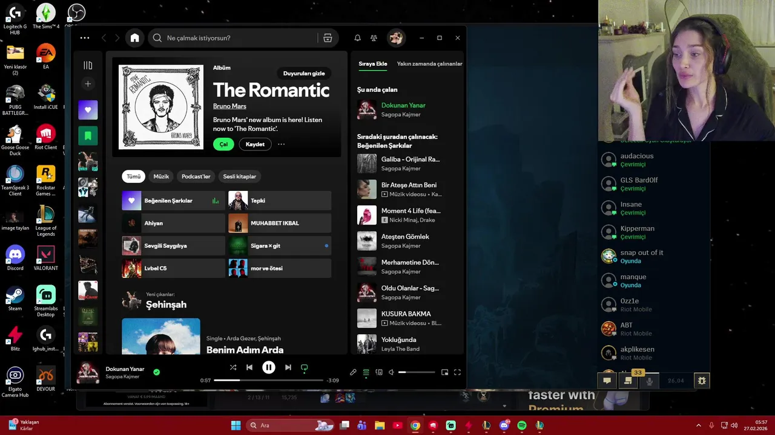
Task: Click The Romantic album cover art
Action: pyautogui.click(x=161, y=106)
